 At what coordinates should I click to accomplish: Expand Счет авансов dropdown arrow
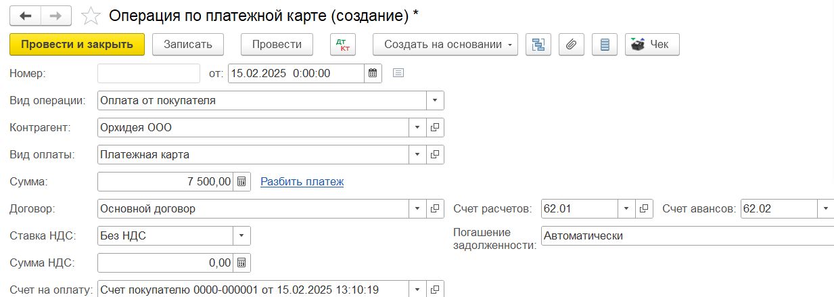pyautogui.click(x=826, y=208)
